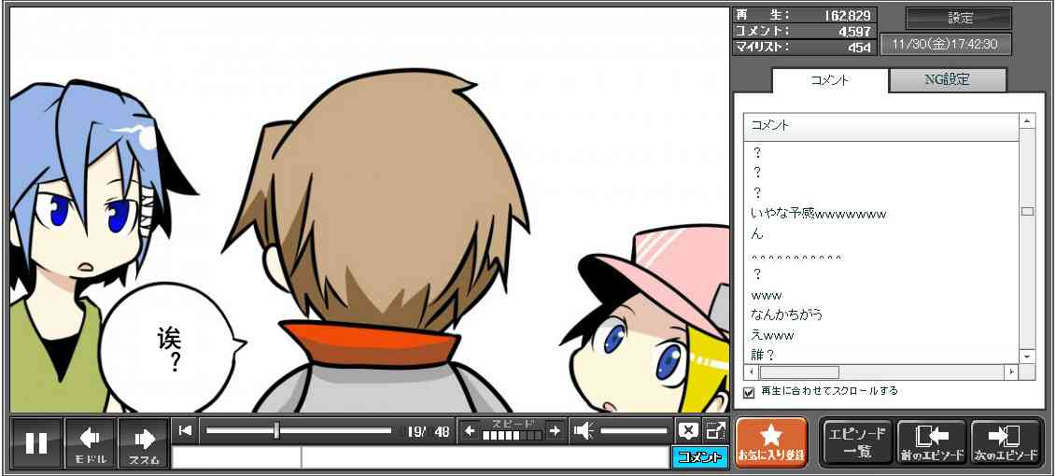Screen dimensions: 1056x476
Task: Click the モドル back arrow button
Action: tap(90, 442)
